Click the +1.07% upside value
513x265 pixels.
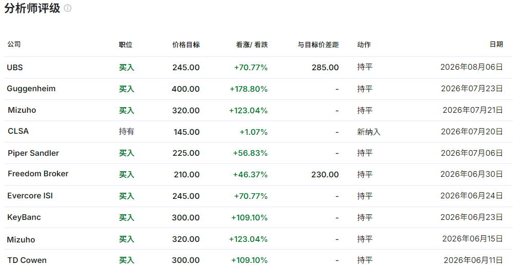tap(254, 132)
